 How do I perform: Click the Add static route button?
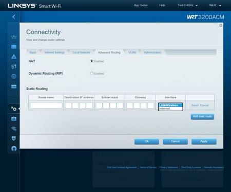202,116
